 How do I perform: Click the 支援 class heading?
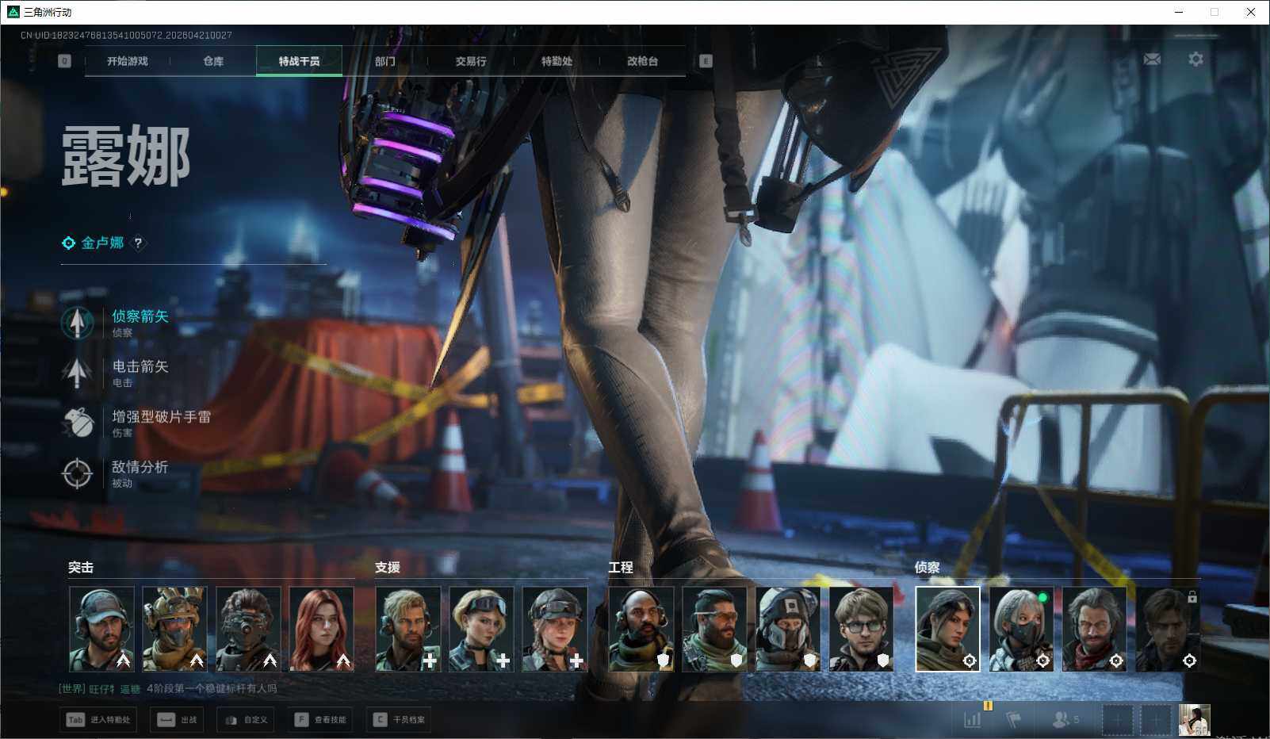coord(388,567)
